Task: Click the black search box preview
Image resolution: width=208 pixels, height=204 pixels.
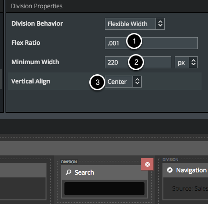Action: [x=104, y=188]
